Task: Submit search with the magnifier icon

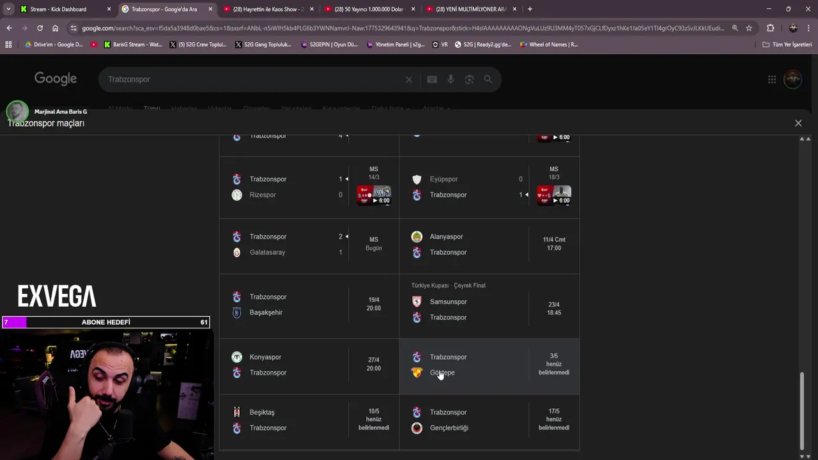Action: pyautogui.click(x=488, y=79)
